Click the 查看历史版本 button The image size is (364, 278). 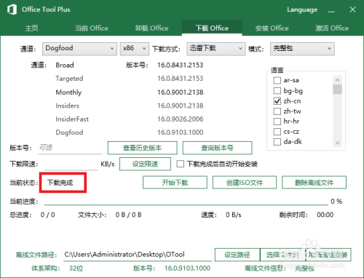pyautogui.click(x=143, y=148)
